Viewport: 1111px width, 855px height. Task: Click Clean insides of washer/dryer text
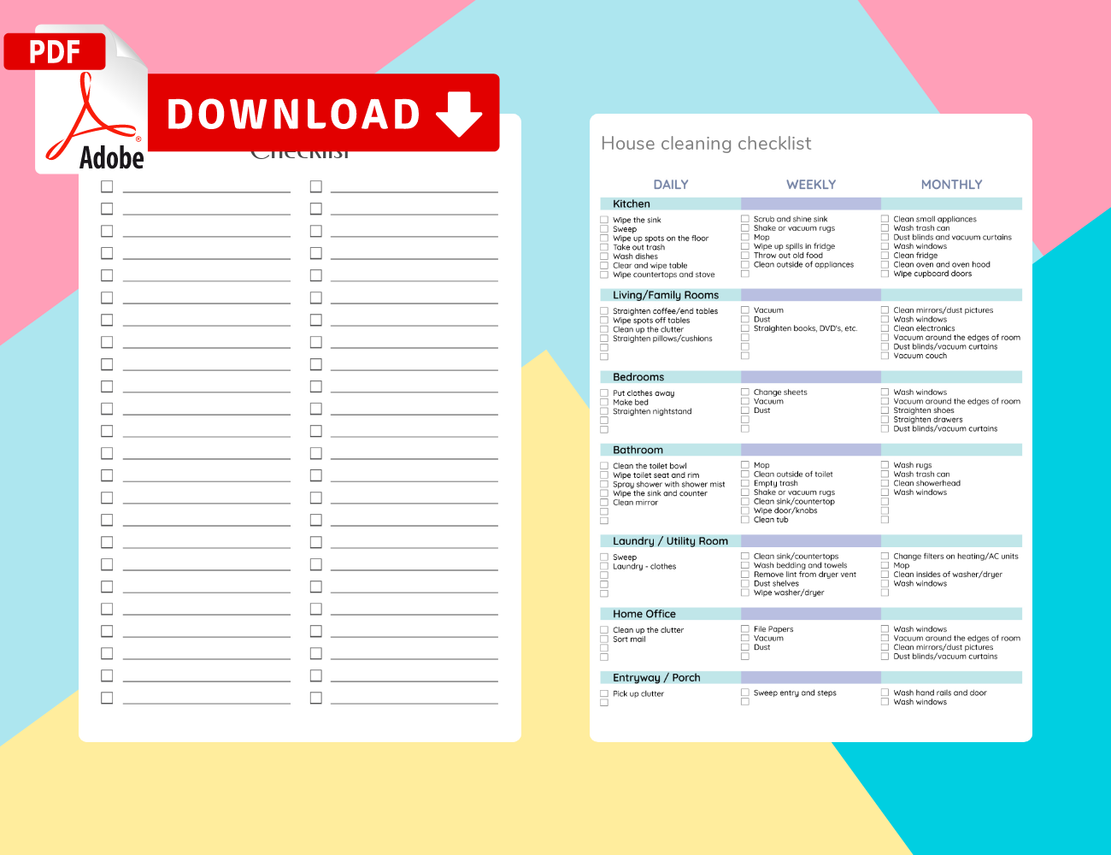948,575
